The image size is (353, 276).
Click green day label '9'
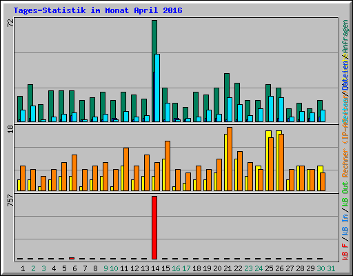pos(105,268)
